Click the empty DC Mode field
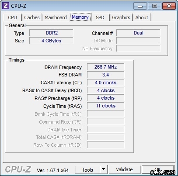 pyautogui.click(x=138, y=41)
